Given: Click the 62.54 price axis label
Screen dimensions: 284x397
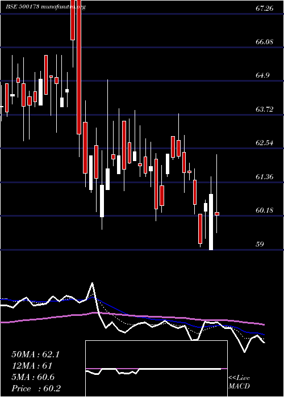Looking at the screenshot, I should tap(265, 142).
